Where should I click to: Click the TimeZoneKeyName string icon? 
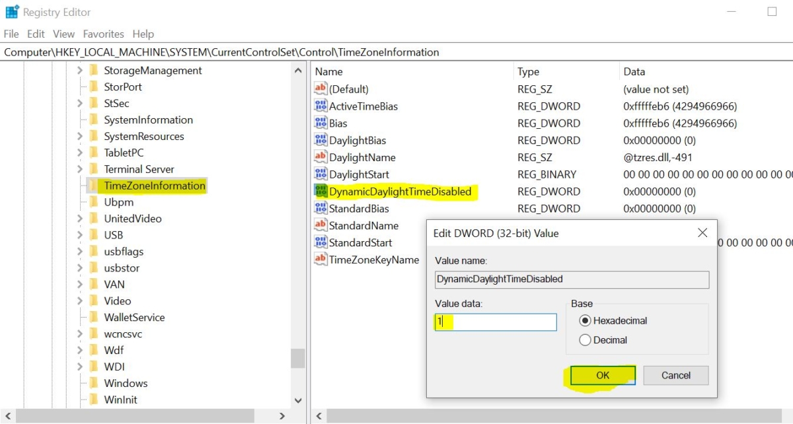[x=321, y=260]
